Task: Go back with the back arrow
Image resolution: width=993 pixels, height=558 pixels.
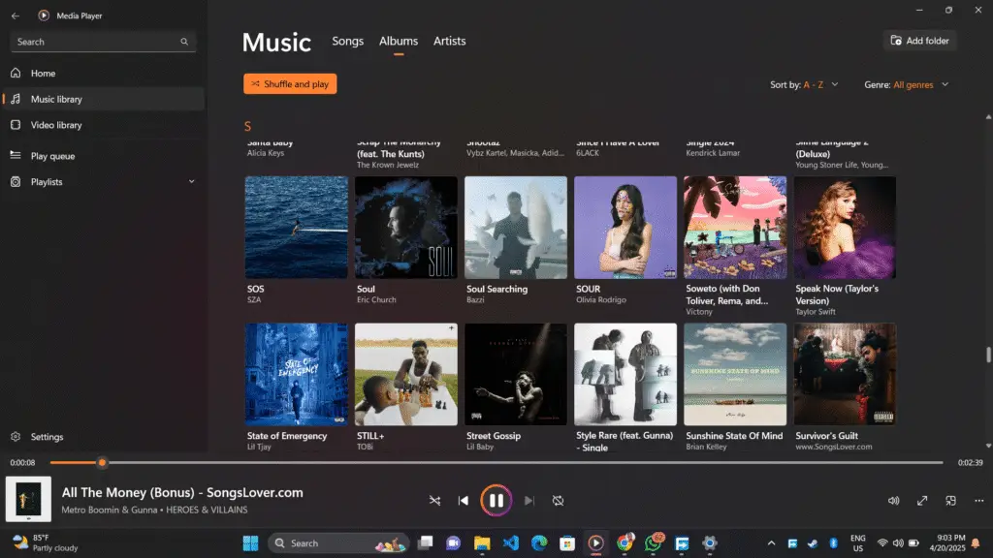Action: pos(16,15)
